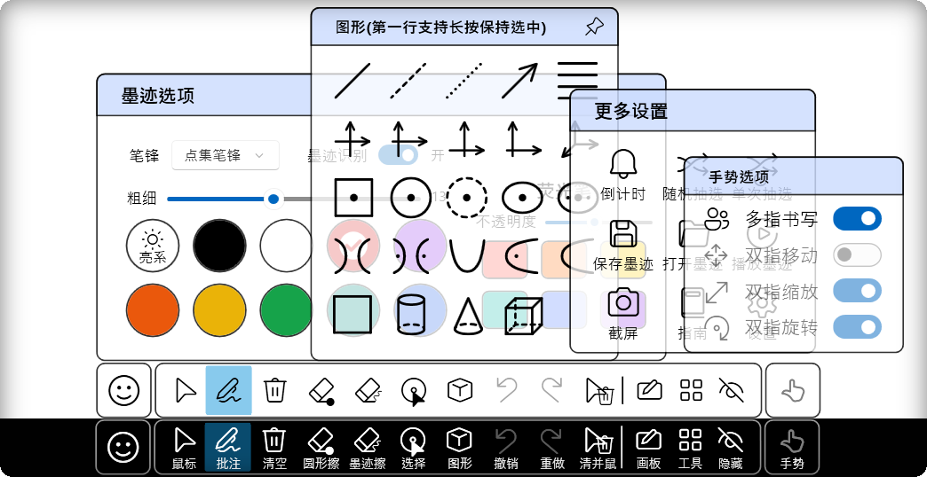Toggle the 双指旋转 switch
This screenshot has height=477, width=927.
click(x=857, y=327)
